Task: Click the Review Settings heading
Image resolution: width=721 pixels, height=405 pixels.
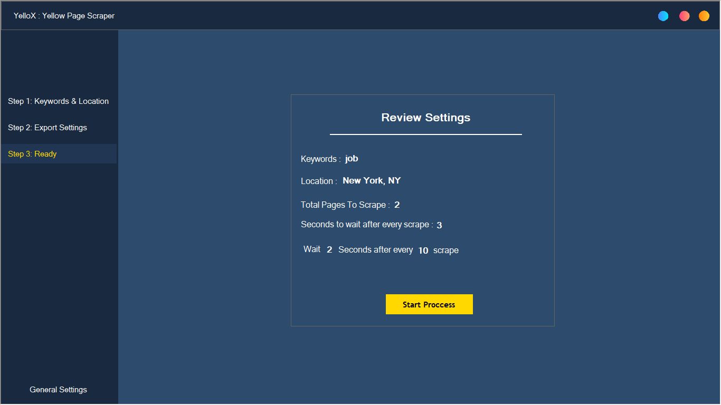Action: click(426, 118)
